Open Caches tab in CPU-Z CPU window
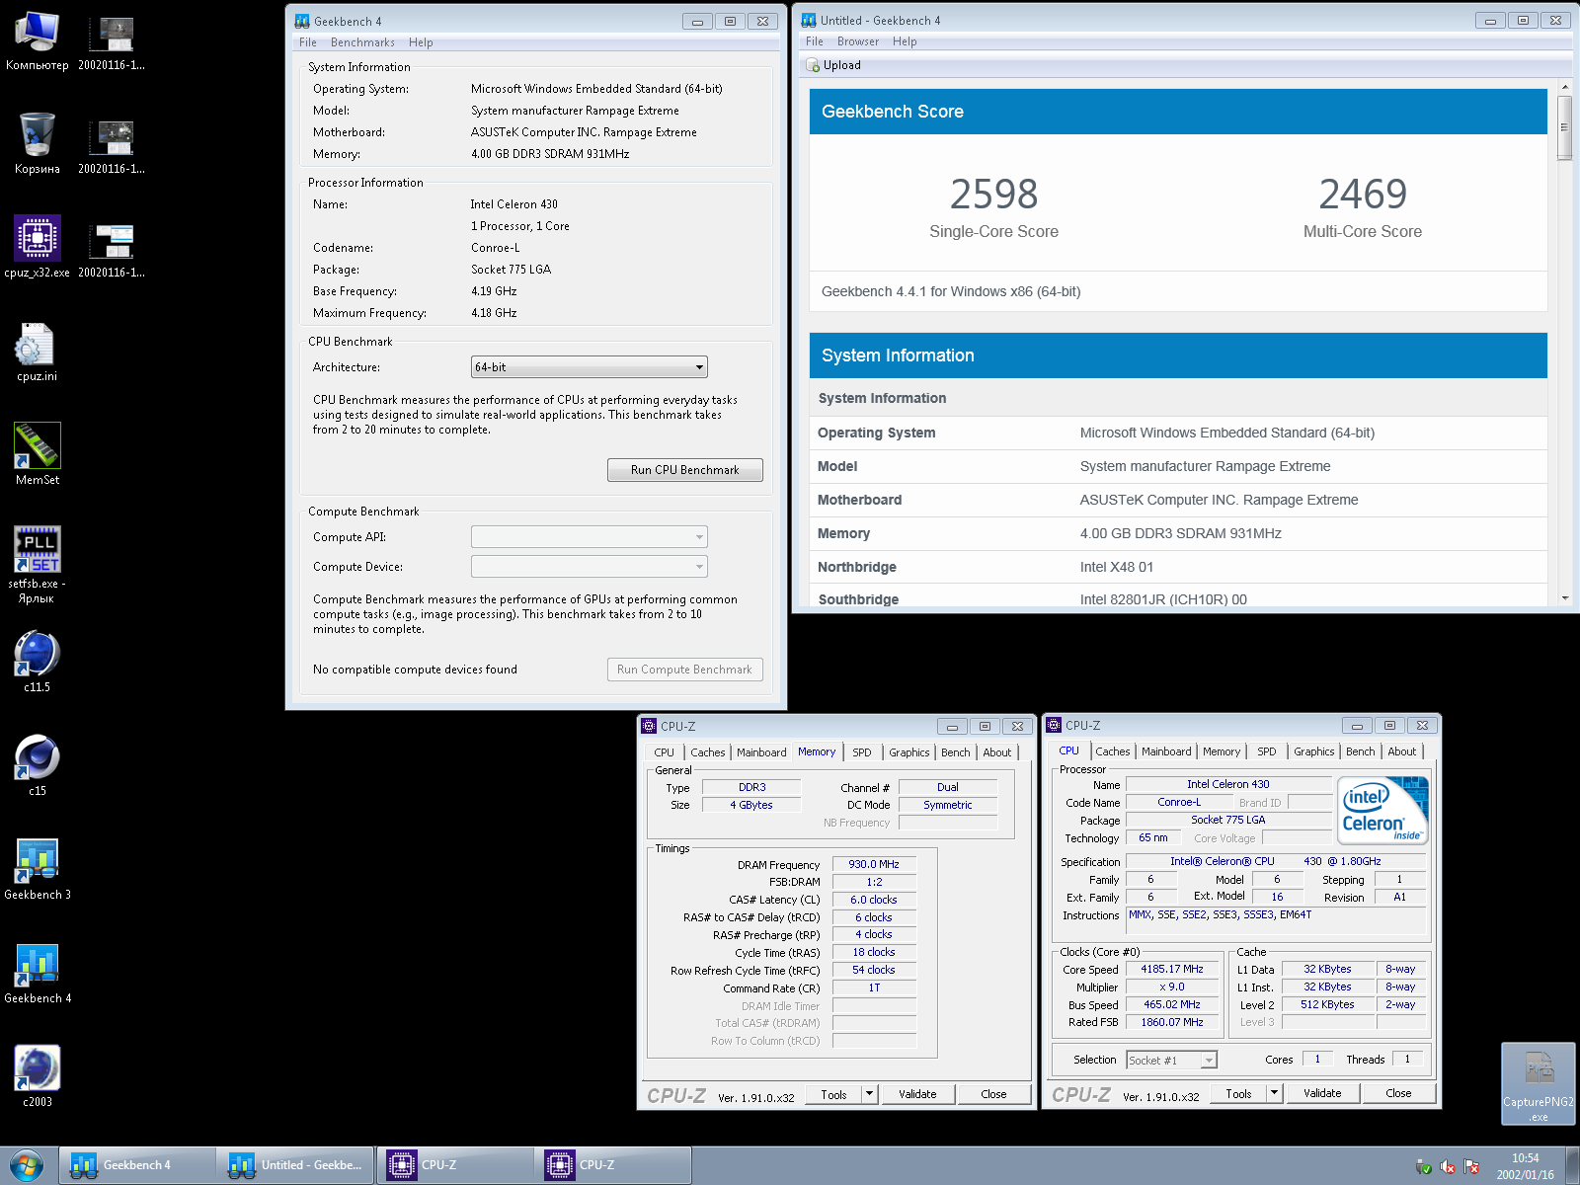Viewport: 1580px width, 1185px height. point(1112,751)
